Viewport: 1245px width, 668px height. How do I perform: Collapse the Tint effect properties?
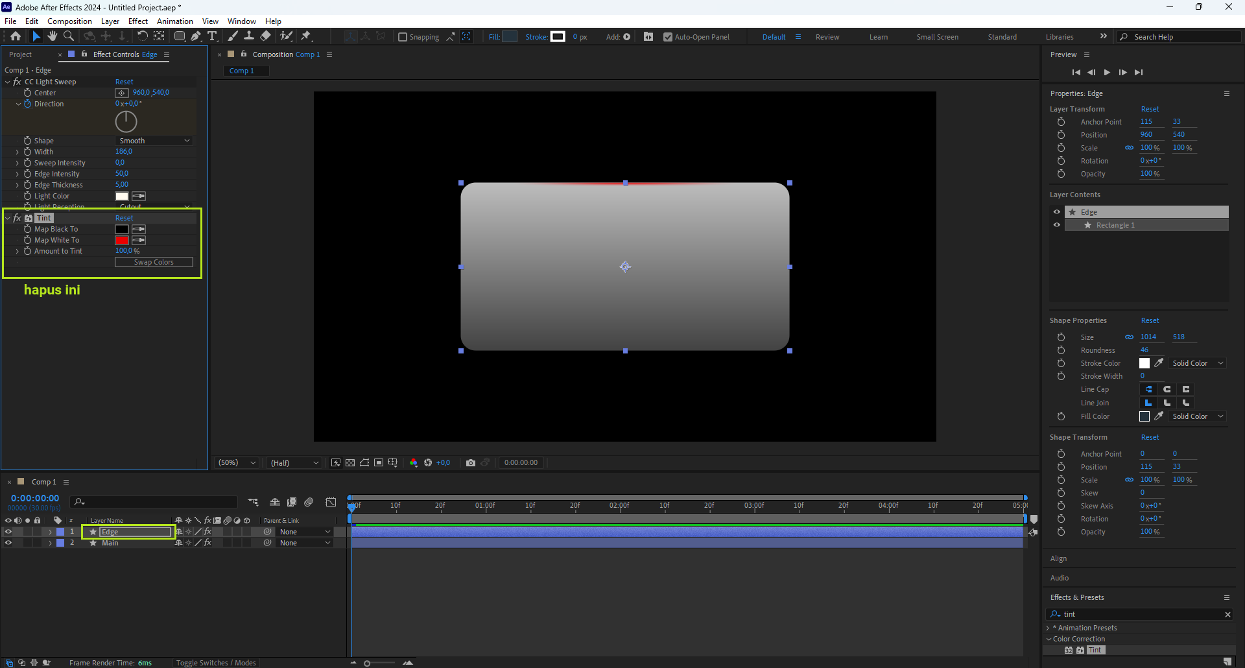[8, 219]
